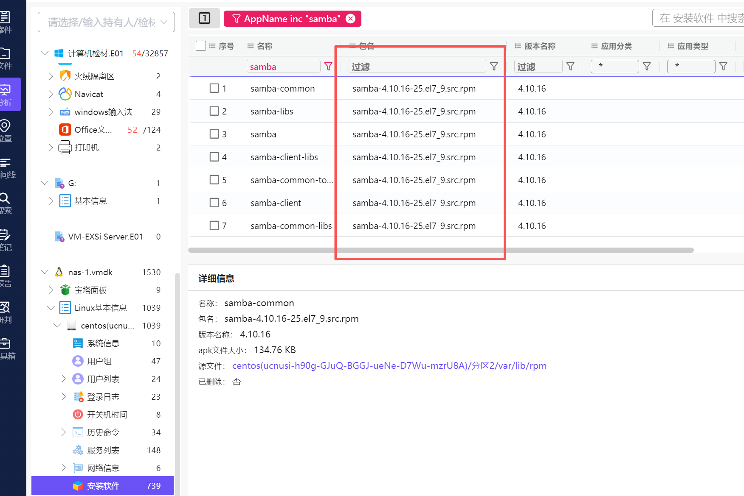
Task: Check the row 1 samba-common checkbox
Action: [214, 88]
